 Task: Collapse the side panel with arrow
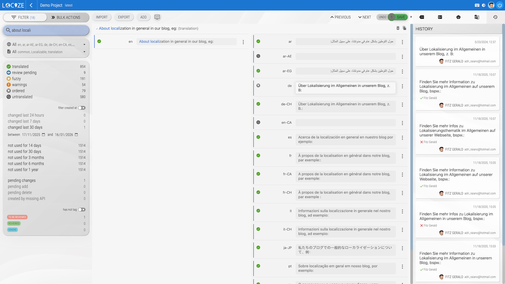coord(411,17)
